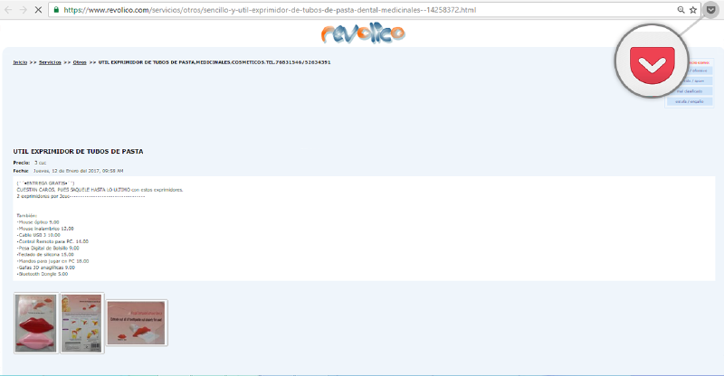This screenshot has height=376, width=724.
Task: Bookmark this page with the star icon
Action: (693, 10)
